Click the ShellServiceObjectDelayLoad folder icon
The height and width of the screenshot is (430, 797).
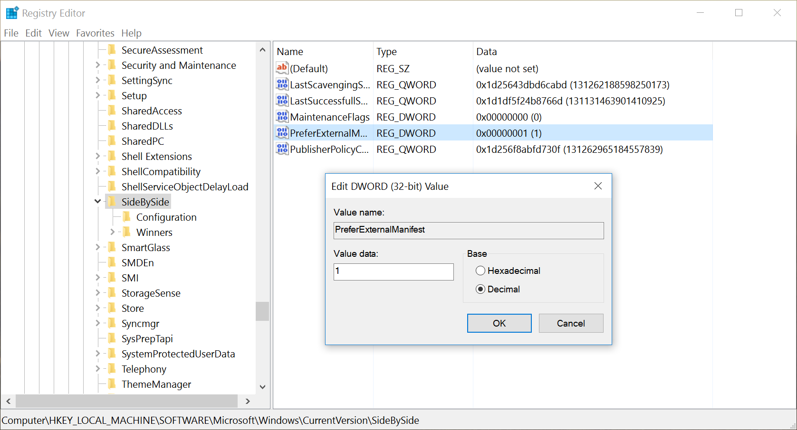tap(112, 187)
